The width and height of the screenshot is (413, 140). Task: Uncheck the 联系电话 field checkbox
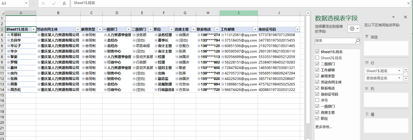pos(317,88)
